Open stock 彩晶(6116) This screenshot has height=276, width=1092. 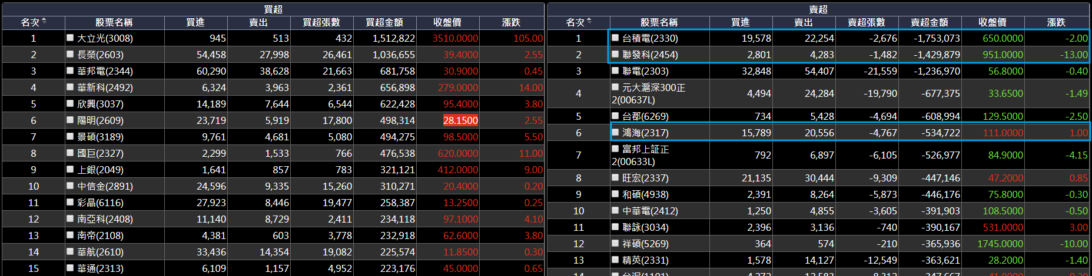coord(100,203)
